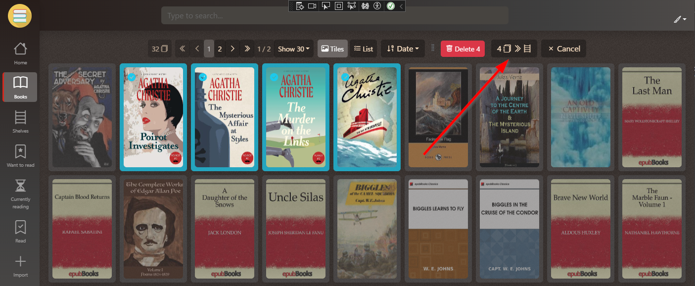This screenshot has height=286, width=695.
Task: Select the An Old Captivity book cover
Action: [x=581, y=117]
